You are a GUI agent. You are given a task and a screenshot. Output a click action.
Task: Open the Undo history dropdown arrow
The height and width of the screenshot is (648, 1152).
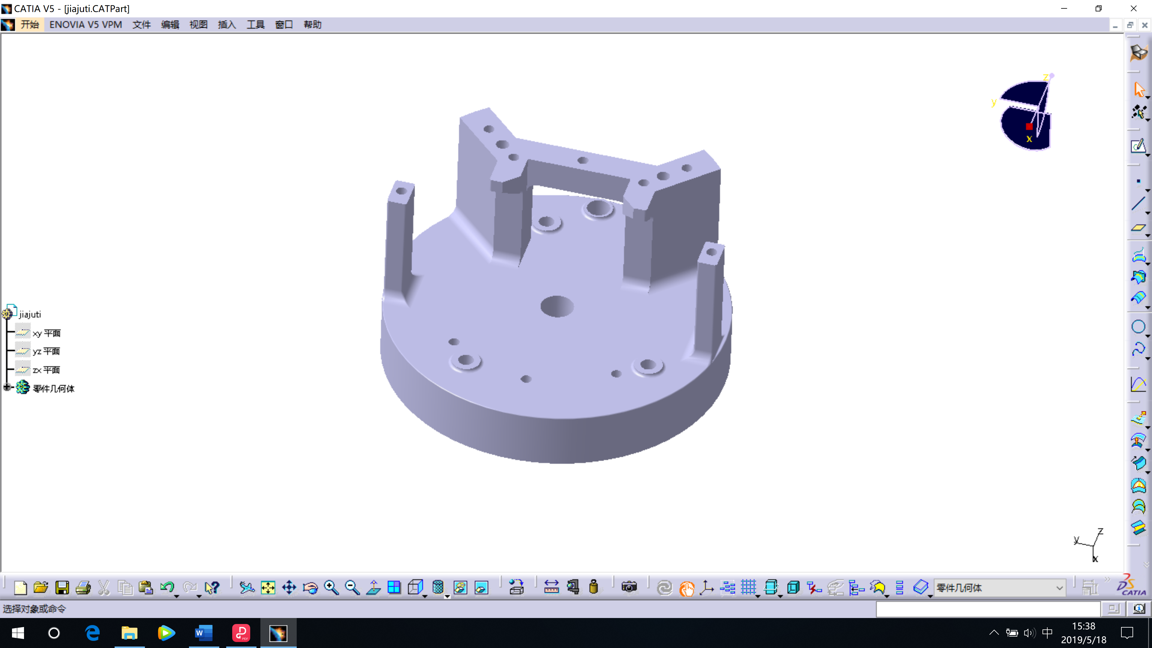(x=177, y=596)
